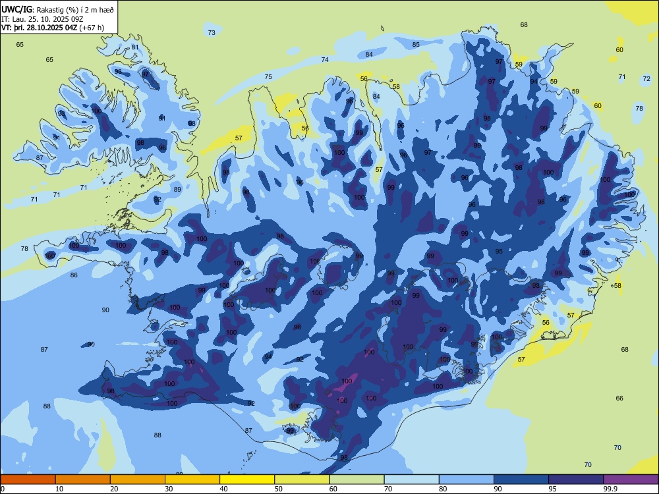Click the '86' humidity value over the sea
The width and height of the screenshot is (659, 494).
coord(74,275)
